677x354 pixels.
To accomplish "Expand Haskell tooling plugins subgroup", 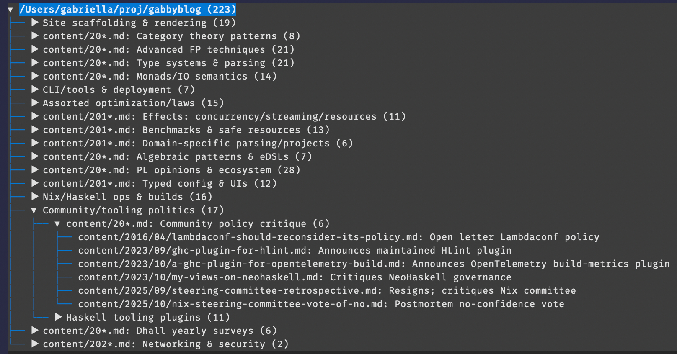I will tap(59, 317).
